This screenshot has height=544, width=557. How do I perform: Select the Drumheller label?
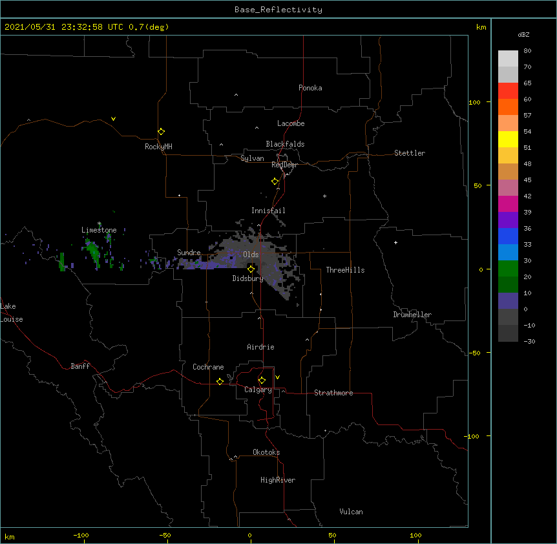412,315
